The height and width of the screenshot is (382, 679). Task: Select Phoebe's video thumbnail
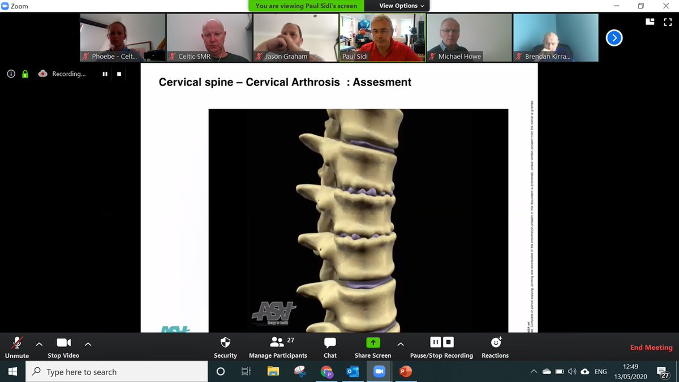123,37
